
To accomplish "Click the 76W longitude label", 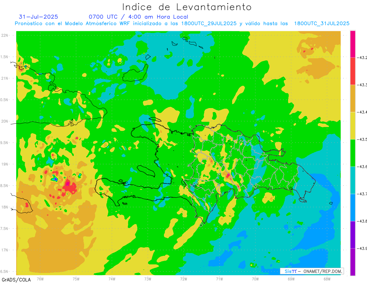I will 40,278.
